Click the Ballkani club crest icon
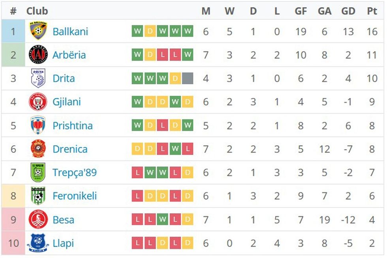This screenshot has width=387, height=258. pos(38,31)
